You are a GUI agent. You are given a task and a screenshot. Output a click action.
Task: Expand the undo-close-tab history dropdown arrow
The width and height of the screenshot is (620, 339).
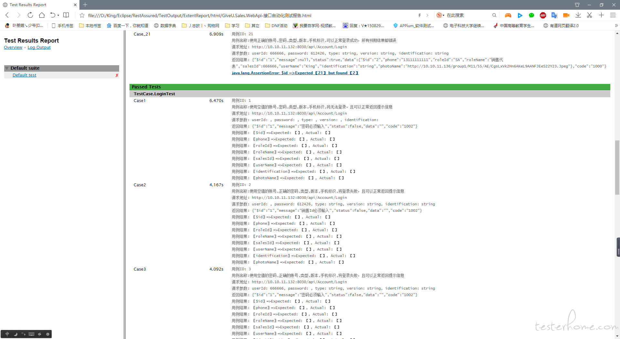pos(58,15)
